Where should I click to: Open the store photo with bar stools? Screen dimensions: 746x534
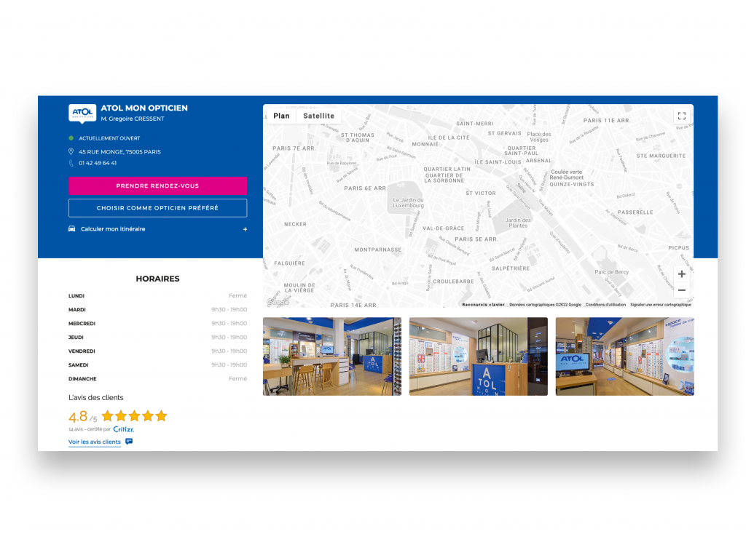coord(332,356)
